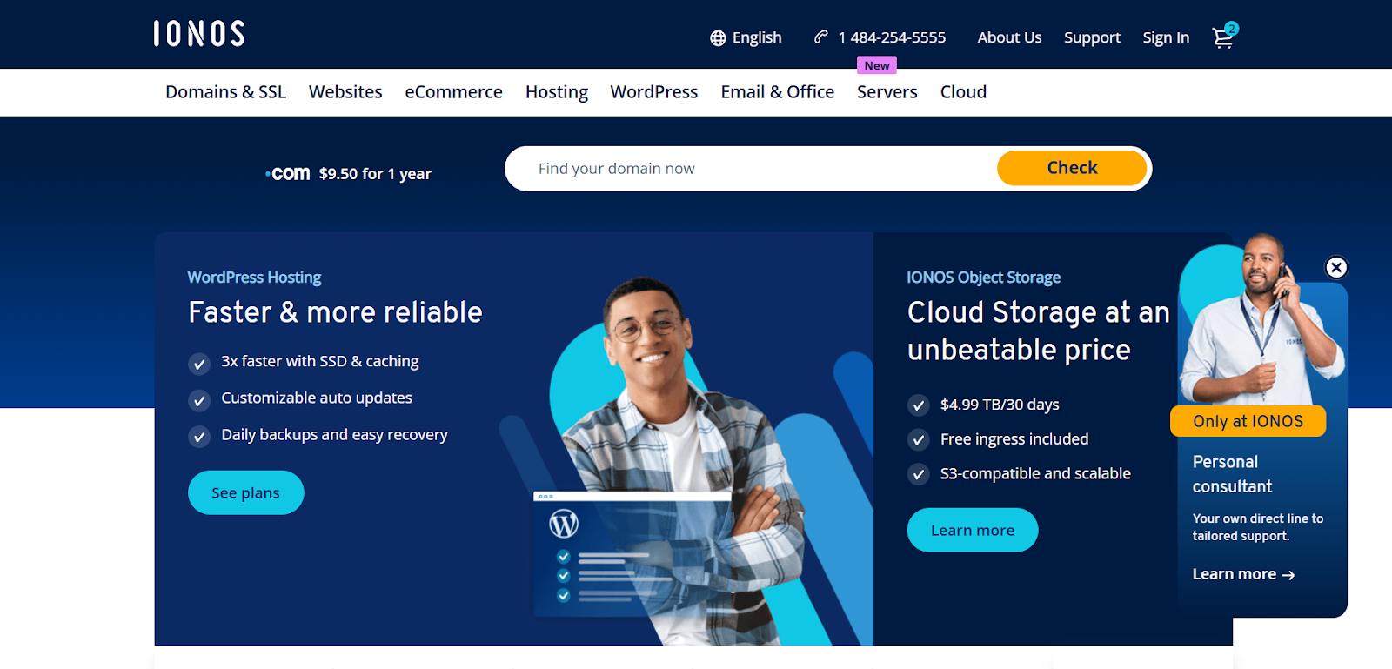Expand the Domains & SSL menu
This screenshot has height=669, width=1392.
[225, 92]
